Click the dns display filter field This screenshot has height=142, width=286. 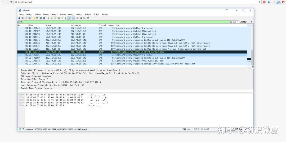[x=125, y=22]
